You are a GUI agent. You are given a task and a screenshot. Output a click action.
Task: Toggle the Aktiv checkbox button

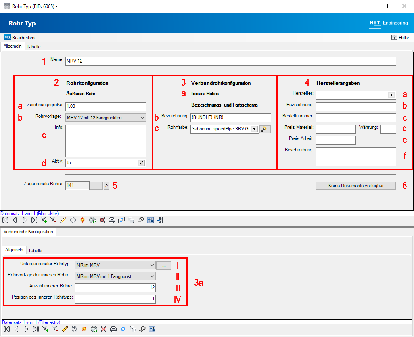pyautogui.click(x=141, y=163)
